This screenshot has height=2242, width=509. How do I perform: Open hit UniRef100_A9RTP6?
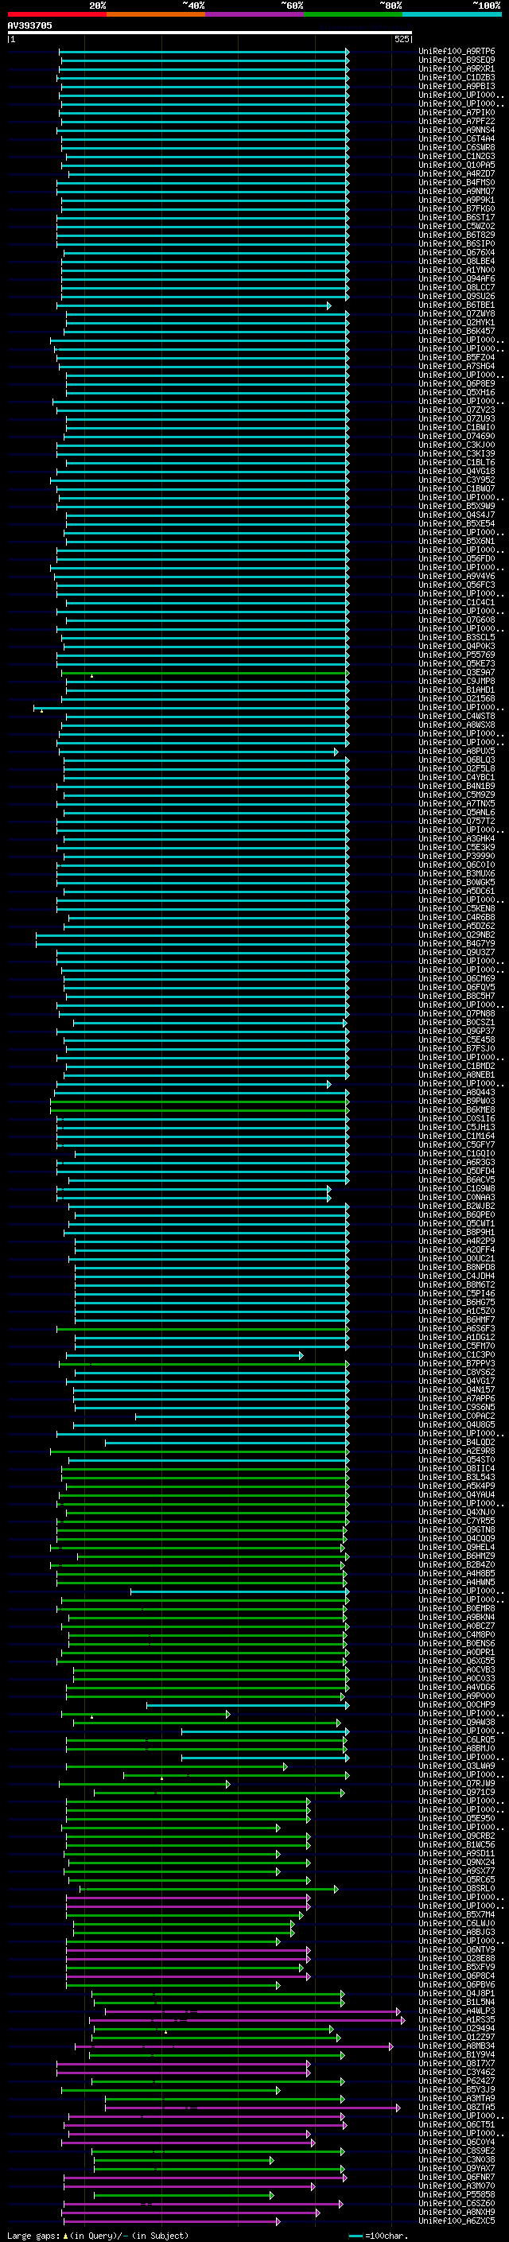(457, 52)
